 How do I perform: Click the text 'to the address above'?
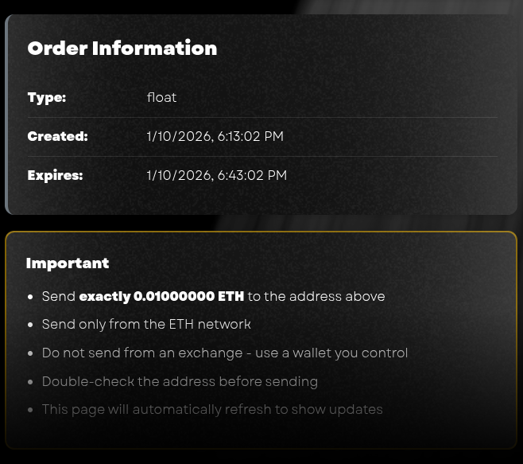pos(316,296)
